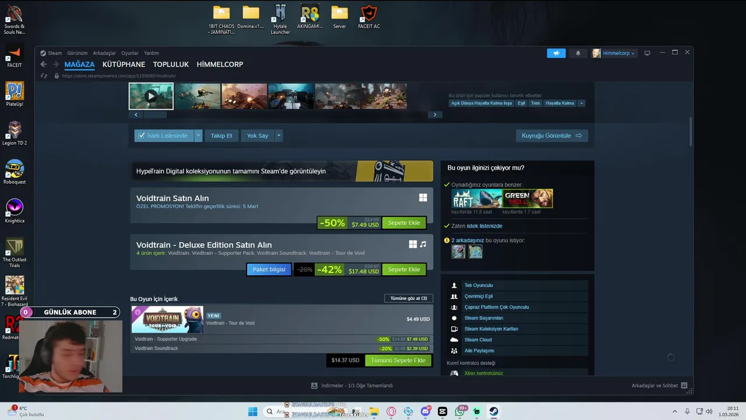
Task: Click the Steam forward navigation arrow
Action: [x=56, y=64]
